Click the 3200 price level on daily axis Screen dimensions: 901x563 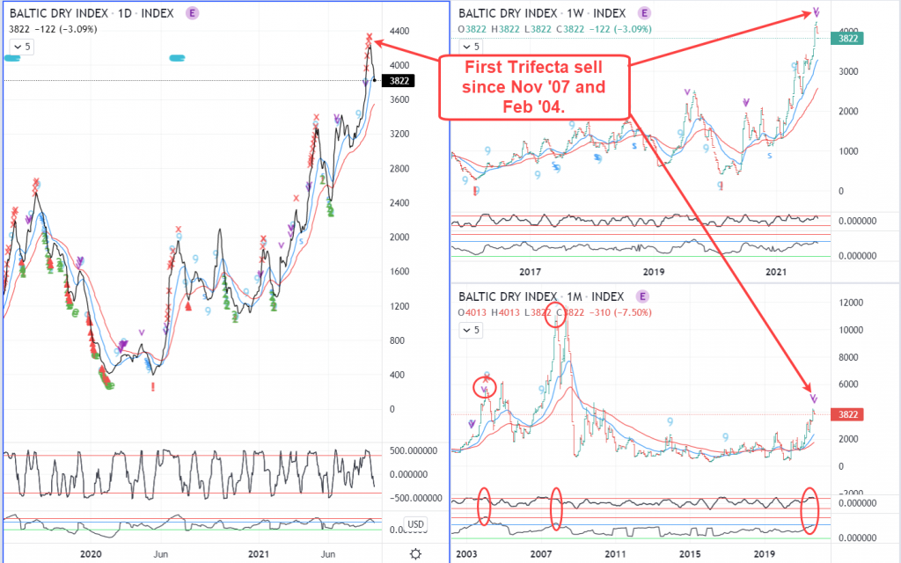click(x=399, y=134)
